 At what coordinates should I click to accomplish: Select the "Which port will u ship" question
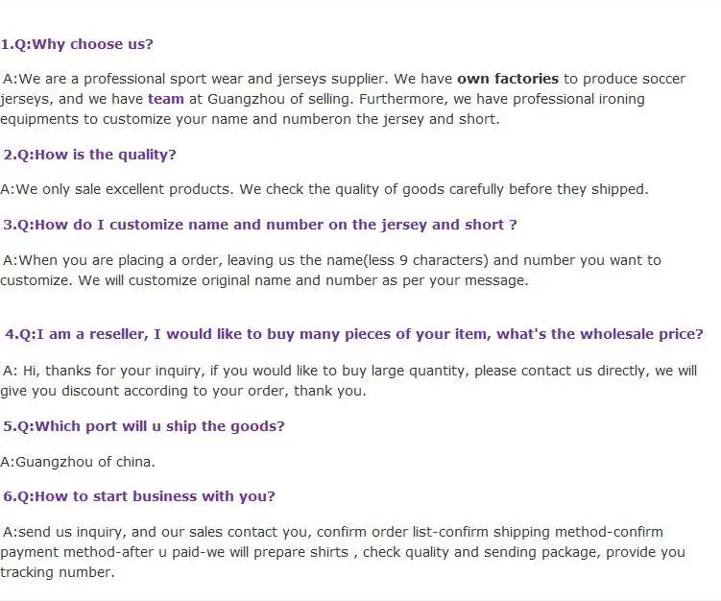(x=144, y=426)
